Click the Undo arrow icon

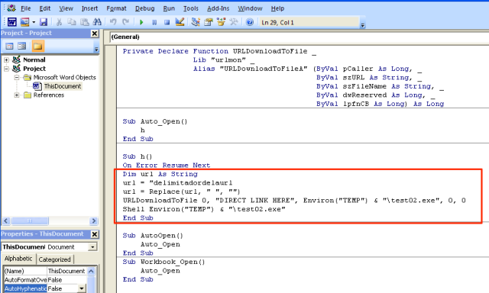113,22
